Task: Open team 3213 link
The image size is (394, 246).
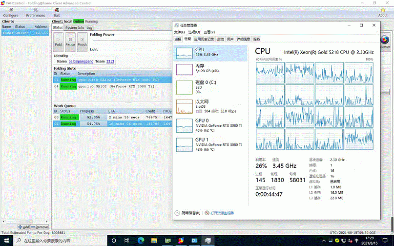Action: 110,61
